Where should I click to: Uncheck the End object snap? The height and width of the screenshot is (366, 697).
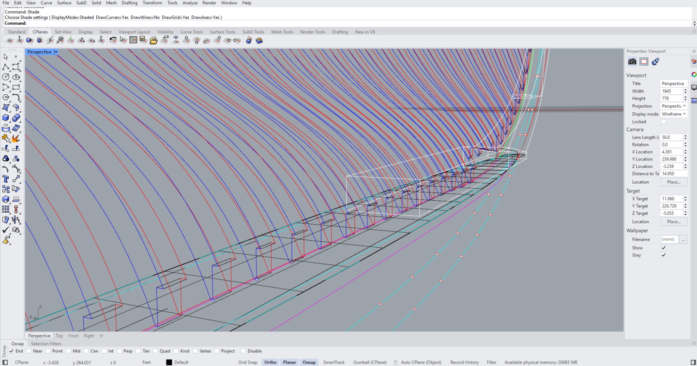[x=12, y=351]
